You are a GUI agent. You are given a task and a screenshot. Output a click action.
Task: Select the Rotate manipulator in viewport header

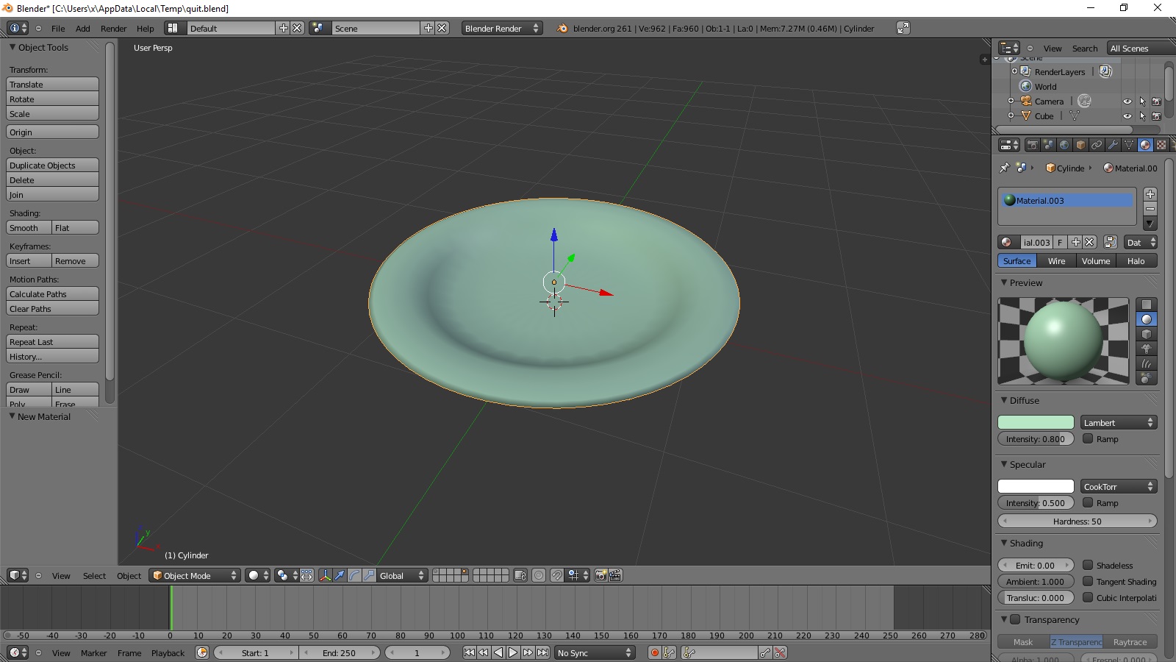[355, 576]
